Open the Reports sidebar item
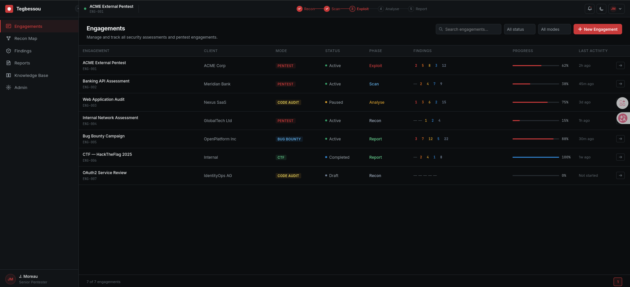The width and height of the screenshot is (630, 287). click(39, 63)
